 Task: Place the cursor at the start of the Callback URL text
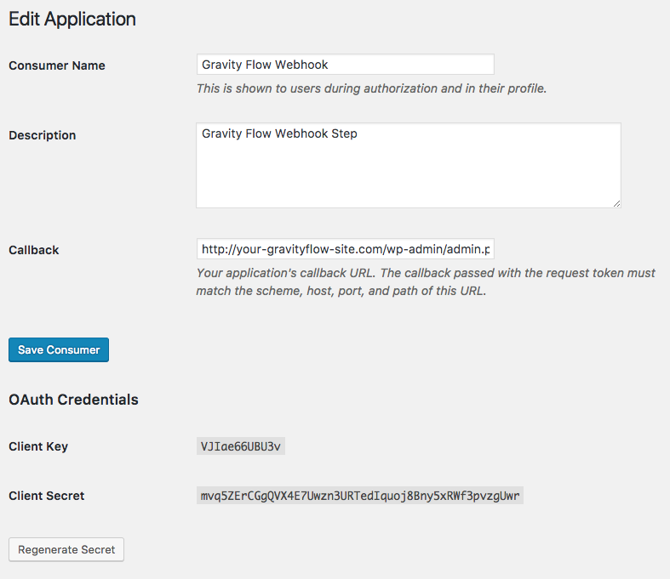pos(203,249)
